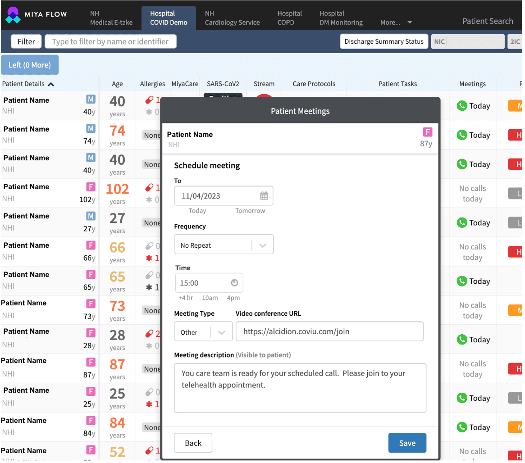The width and height of the screenshot is (525, 463).
Task: Expand the Frequency No Repeat dropdown
Action: click(x=263, y=245)
